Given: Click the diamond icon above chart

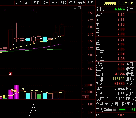Looking at the screenshot, I should click(x=75, y=8).
